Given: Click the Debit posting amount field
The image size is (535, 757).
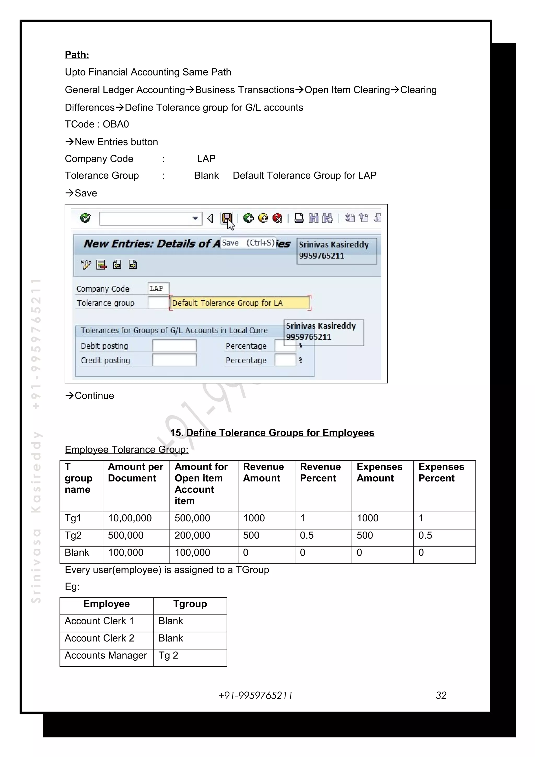Looking at the screenshot, I should pyautogui.click(x=174, y=346).
